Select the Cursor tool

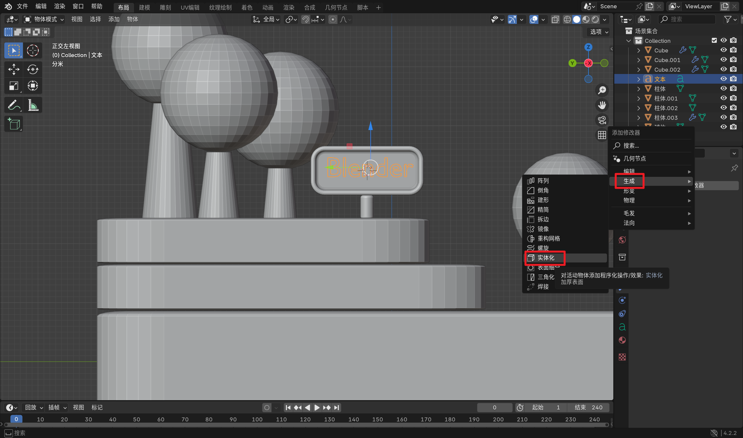pos(33,50)
